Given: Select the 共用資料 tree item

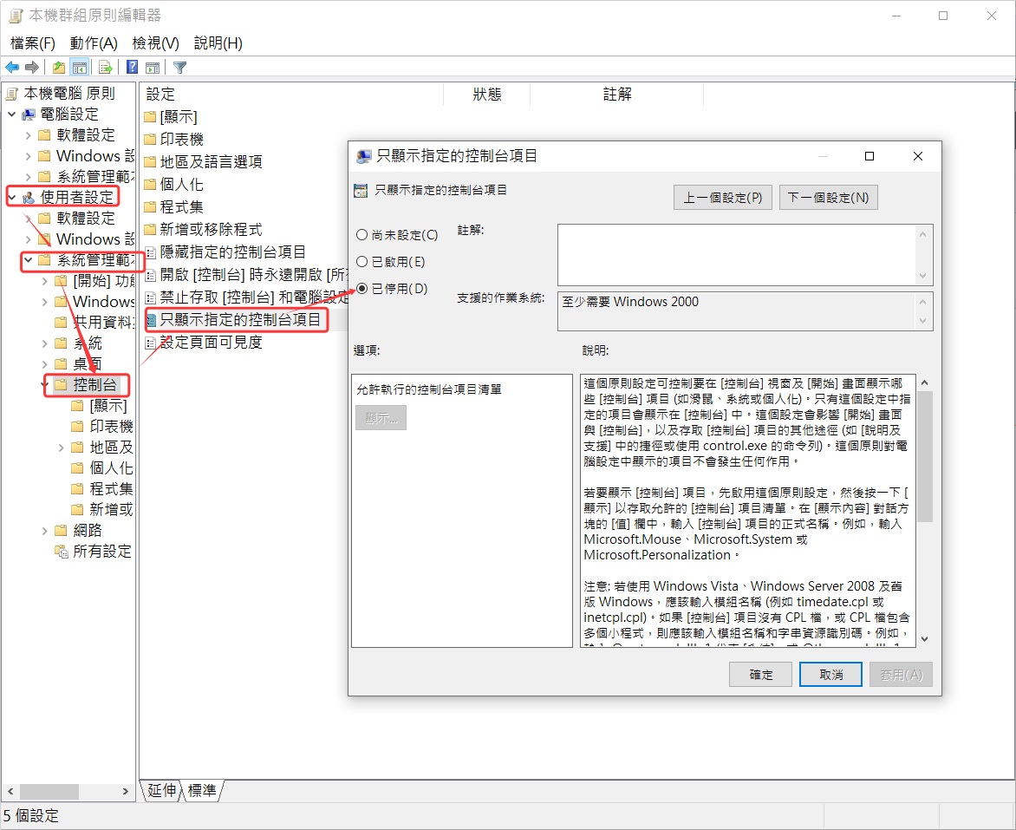Looking at the screenshot, I should click(104, 323).
